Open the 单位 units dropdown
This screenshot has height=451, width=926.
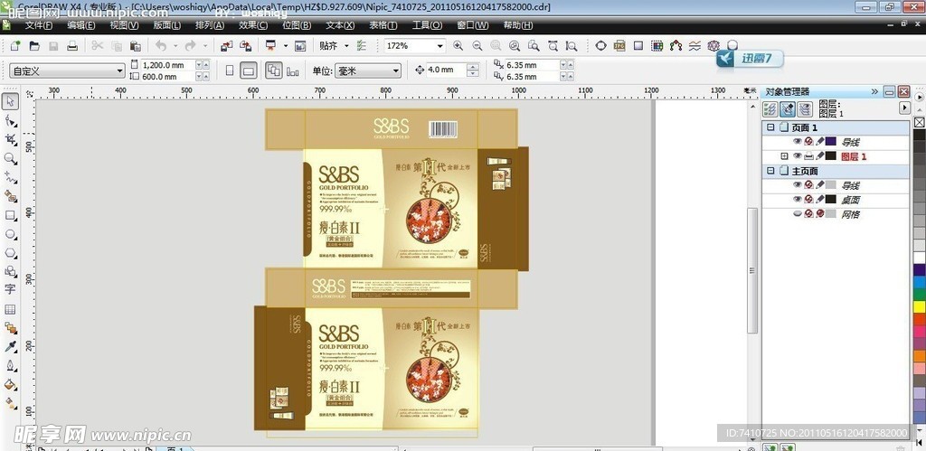[395, 70]
